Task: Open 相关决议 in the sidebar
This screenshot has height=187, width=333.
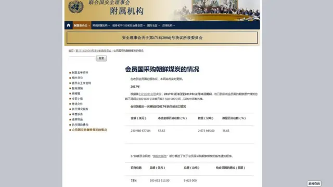Action: pyautogui.click(x=78, y=78)
